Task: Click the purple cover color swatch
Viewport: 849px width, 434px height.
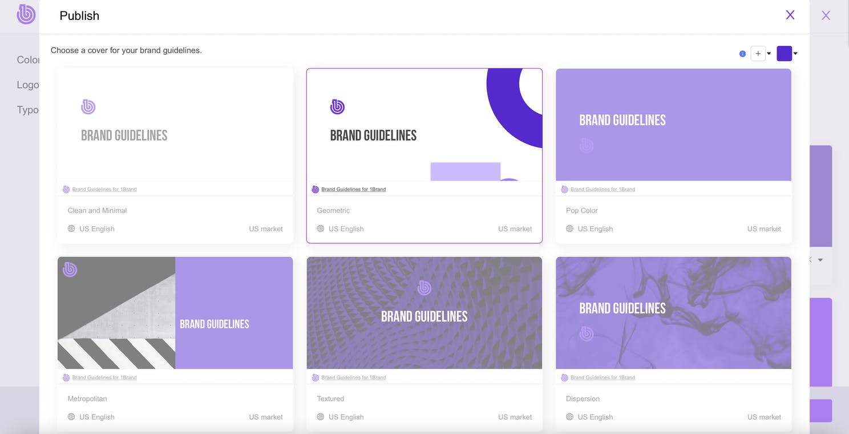Action: (784, 54)
